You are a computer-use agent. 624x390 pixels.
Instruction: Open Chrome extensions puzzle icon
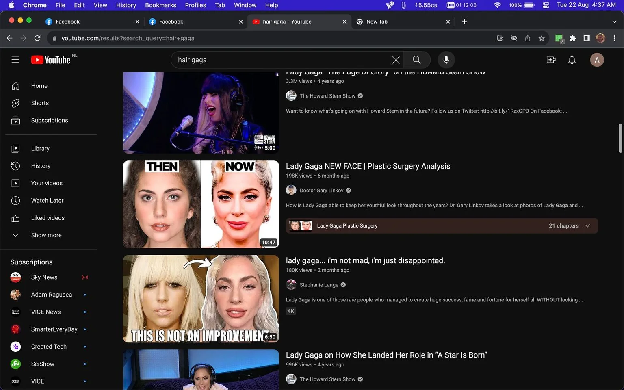click(573, 38)
